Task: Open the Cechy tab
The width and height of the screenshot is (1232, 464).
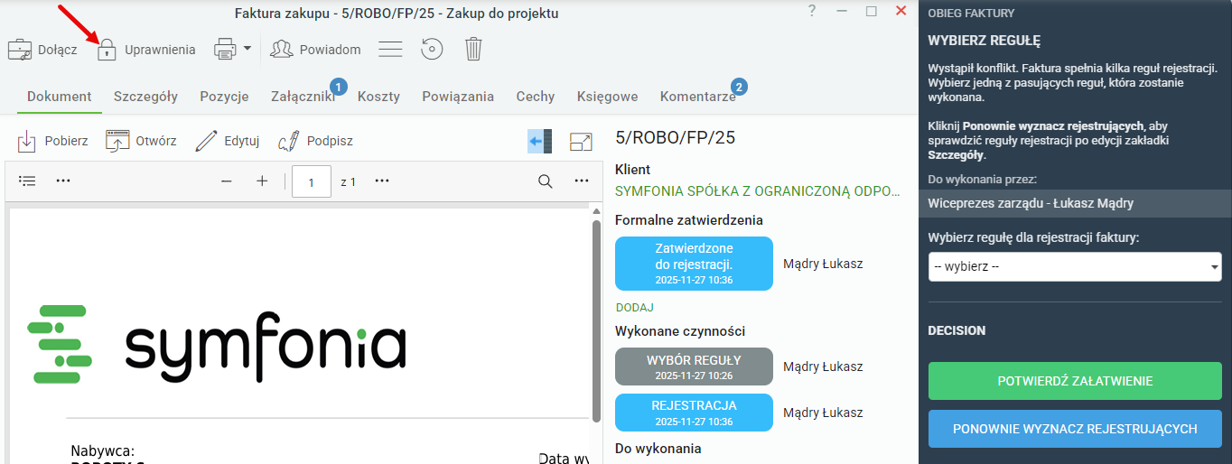Action: point(536,97)
